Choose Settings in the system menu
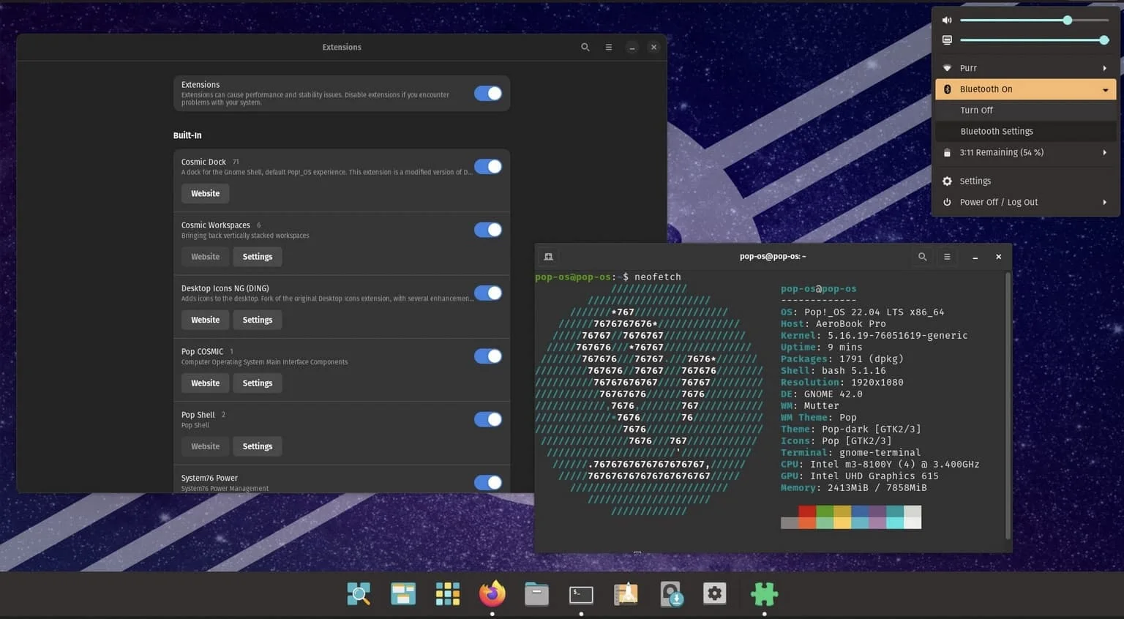This screenshot has height=619, width=1124. pyautogui.click(x=1026, y=181)
